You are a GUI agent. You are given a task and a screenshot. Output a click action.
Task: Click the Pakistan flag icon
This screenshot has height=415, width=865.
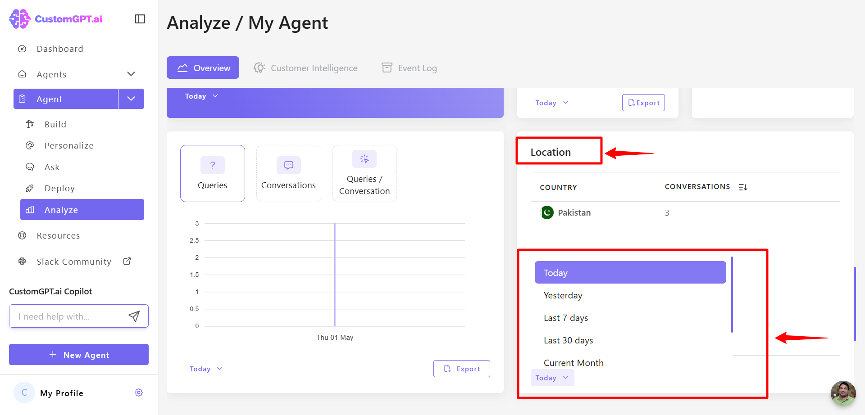pos(547,212)
